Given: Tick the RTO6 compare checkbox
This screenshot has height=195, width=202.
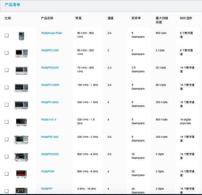Looking at the screenshot, I should (x=7, y=174).
